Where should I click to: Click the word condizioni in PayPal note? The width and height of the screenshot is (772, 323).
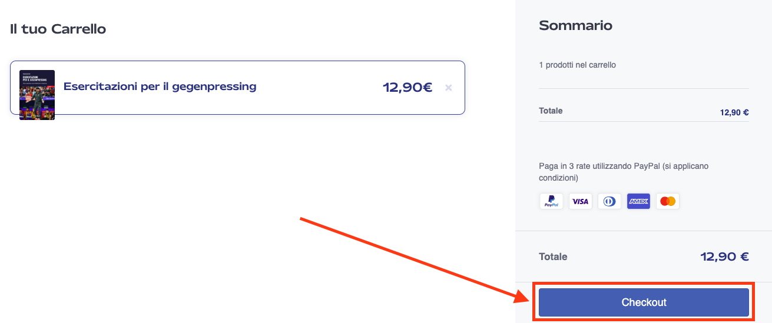556,178
